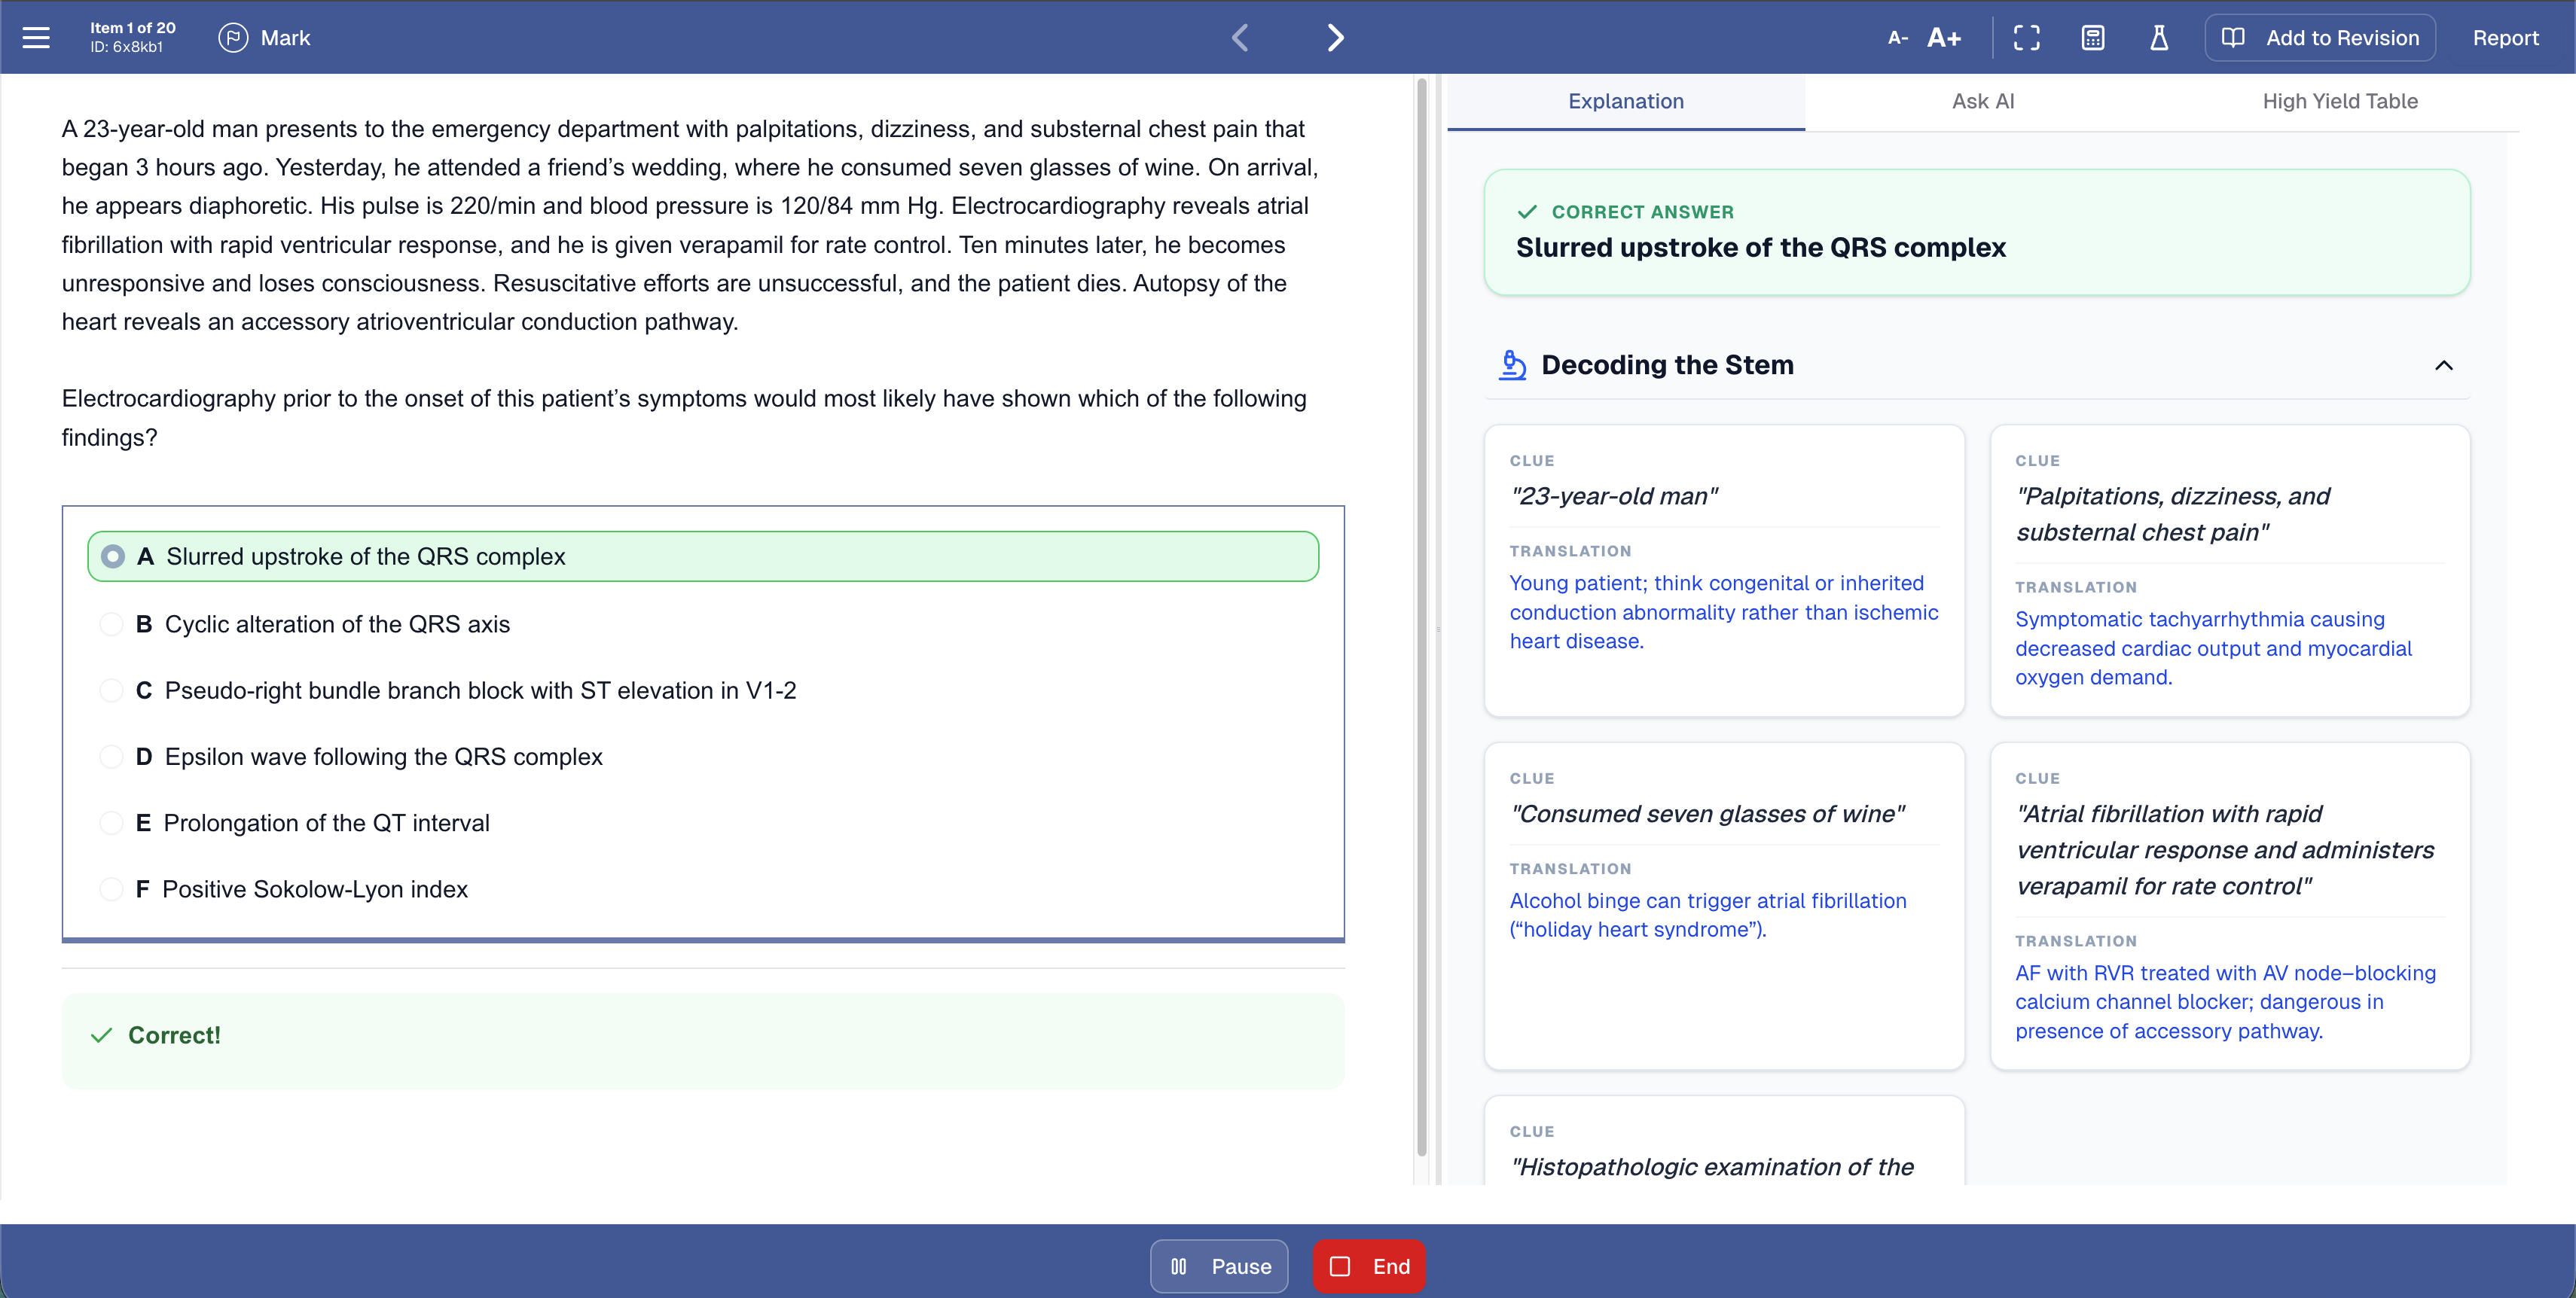Viewport: 2576px width, 1298px height.
Task: Go to the previous question arrow
Action: (1240, 38)
